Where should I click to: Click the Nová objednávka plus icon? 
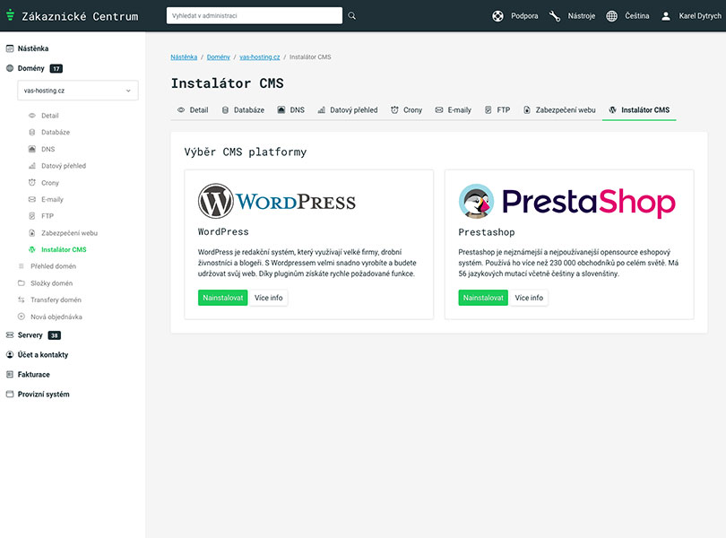(x=21, y=317)
